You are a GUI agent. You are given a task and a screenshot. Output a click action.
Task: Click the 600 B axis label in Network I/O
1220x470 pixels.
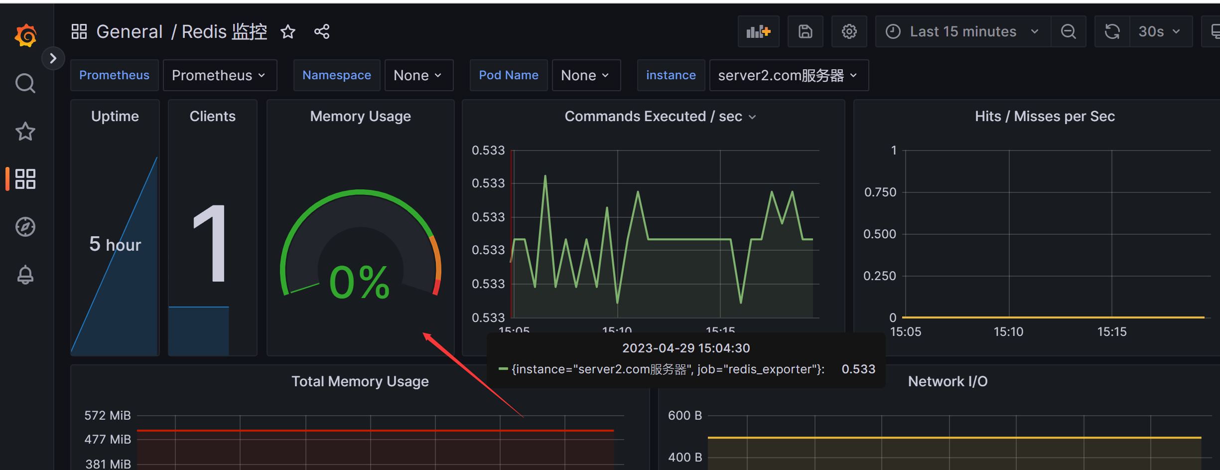[685, 415]
